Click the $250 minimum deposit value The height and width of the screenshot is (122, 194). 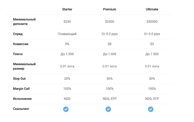coord(67,21)
